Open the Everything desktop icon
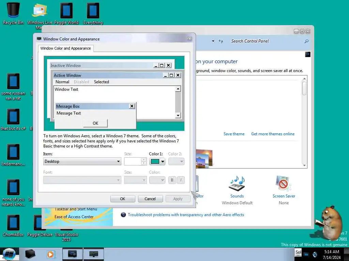 click(93, 14)
